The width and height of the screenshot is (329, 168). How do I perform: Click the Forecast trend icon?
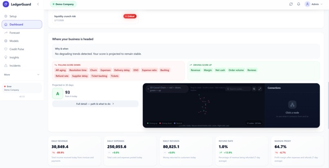pyautogui.click(x=6, y=33)
